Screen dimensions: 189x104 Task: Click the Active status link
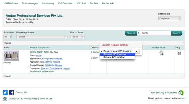tap(39, 55)
